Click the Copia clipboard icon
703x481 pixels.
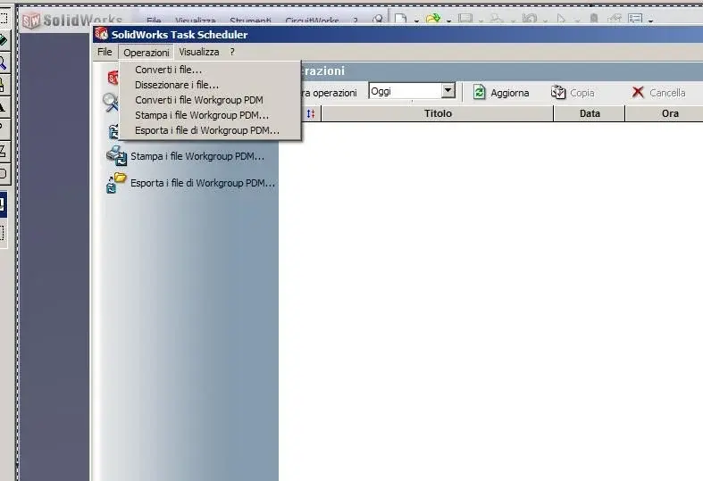[558, 92]
